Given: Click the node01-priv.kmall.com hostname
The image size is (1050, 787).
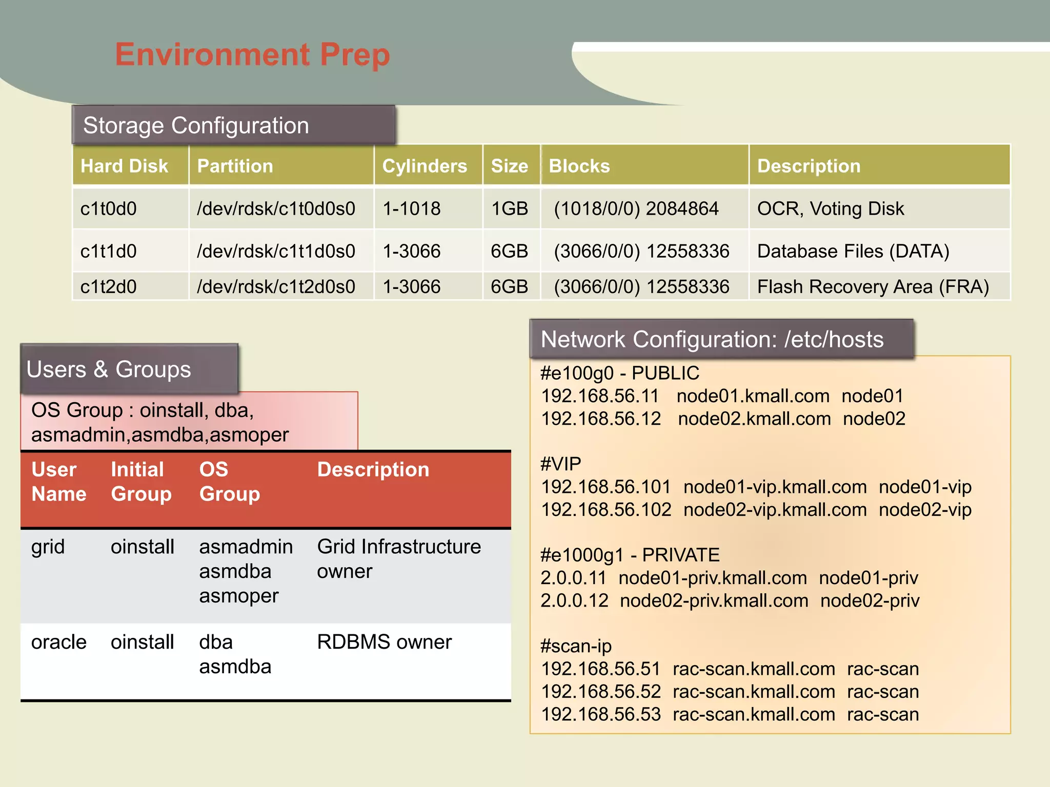Looking at the screenshot, I should click(x=713, y=578).
